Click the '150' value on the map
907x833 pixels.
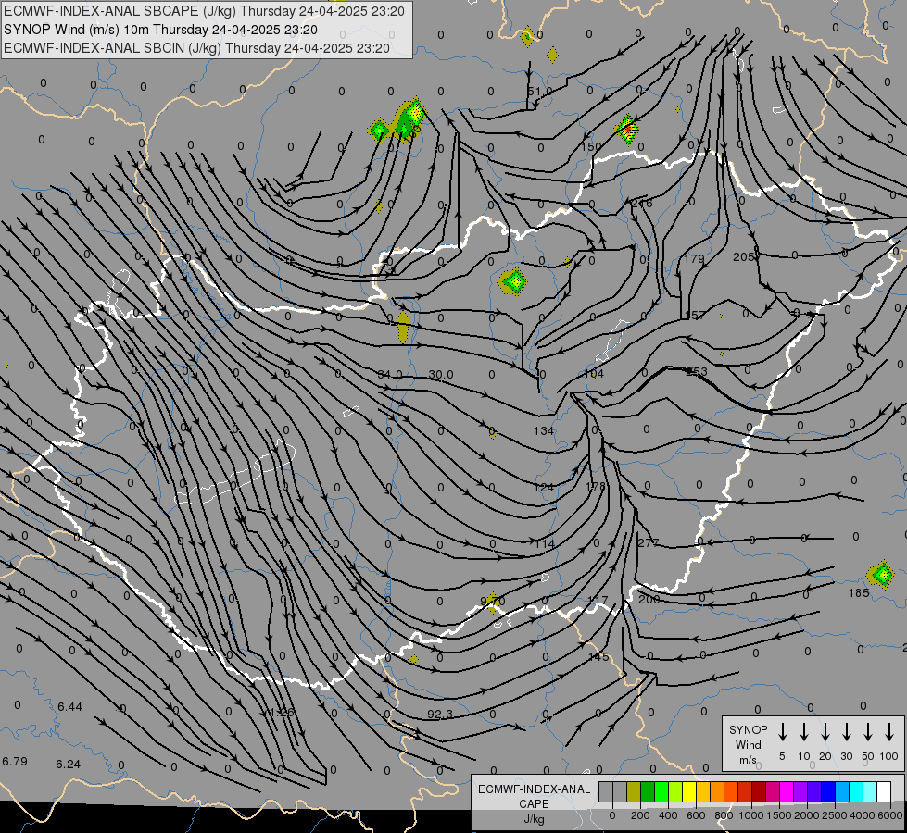[x=590, y=147]
